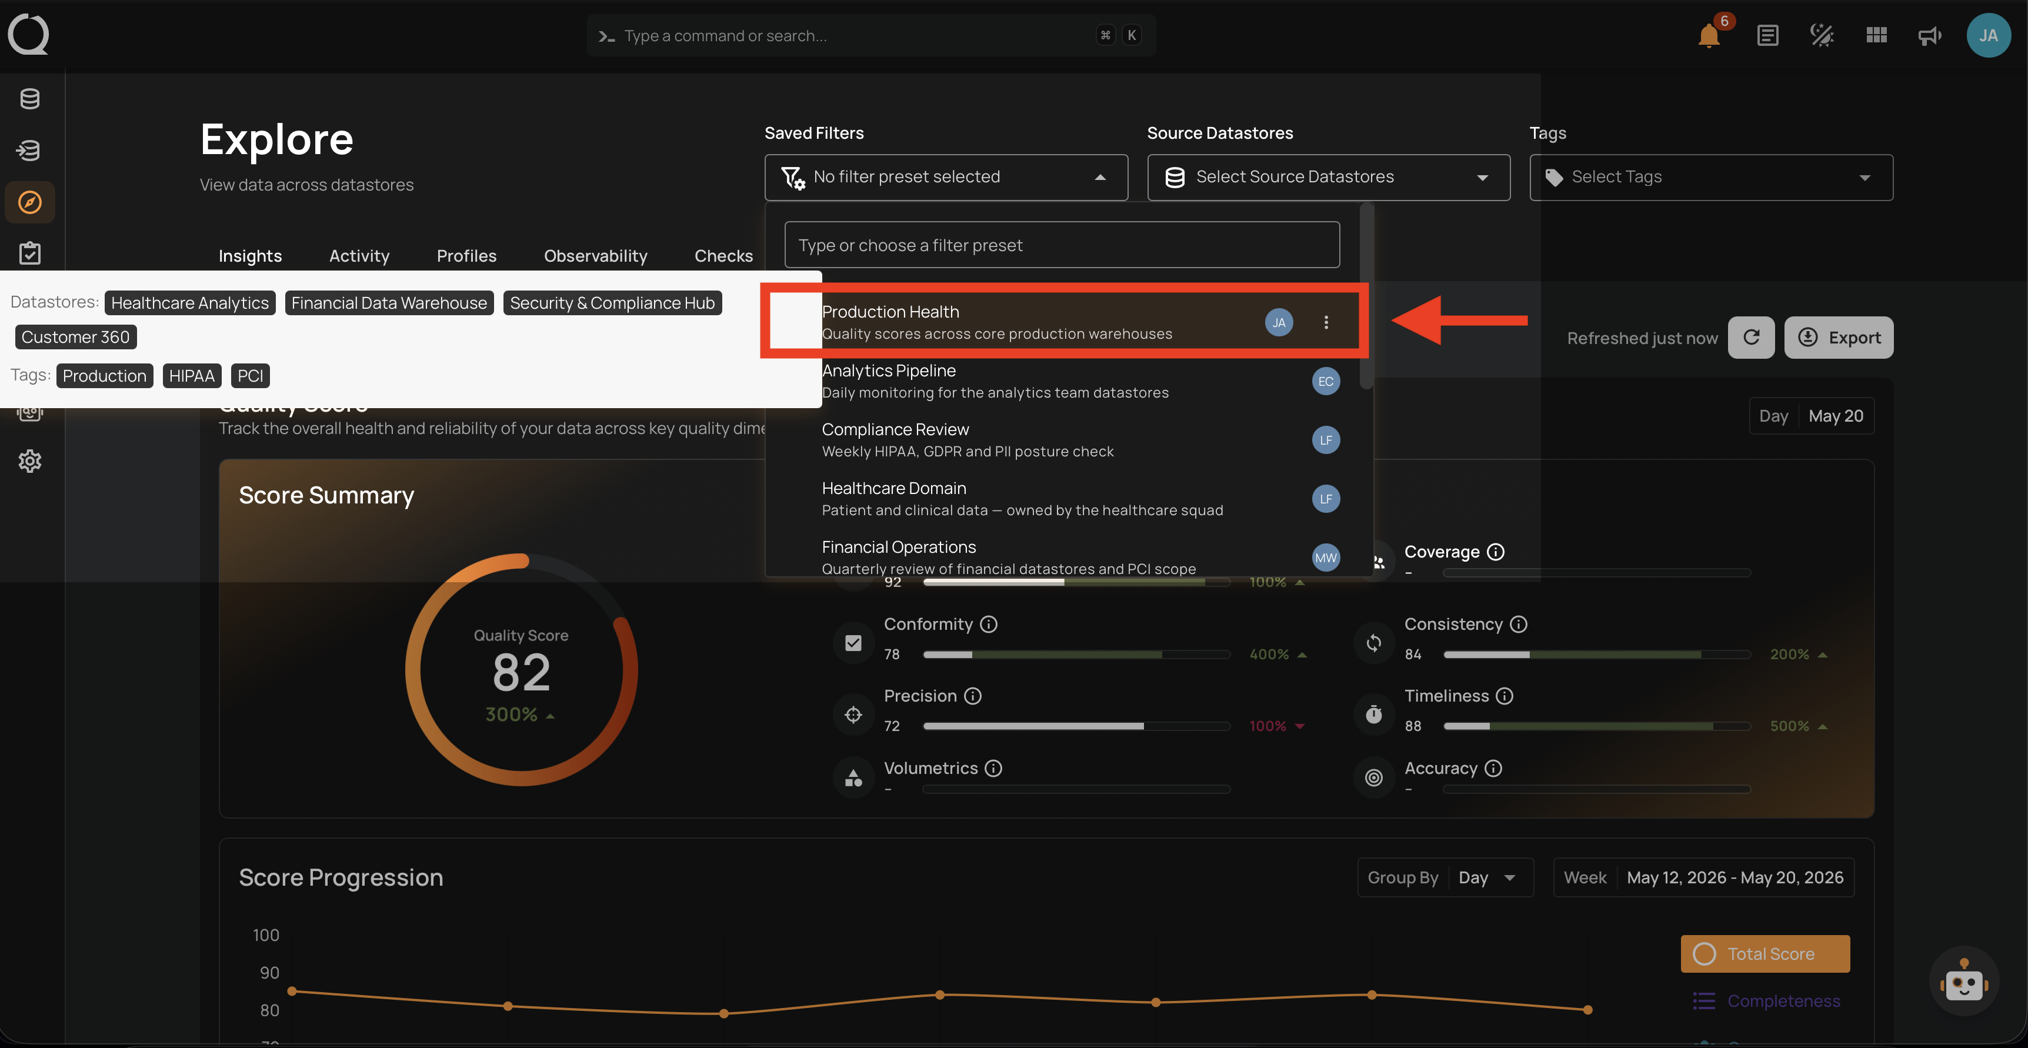
Task: Select the Compliance Review filter preset
Action: tap(1063, 440)
